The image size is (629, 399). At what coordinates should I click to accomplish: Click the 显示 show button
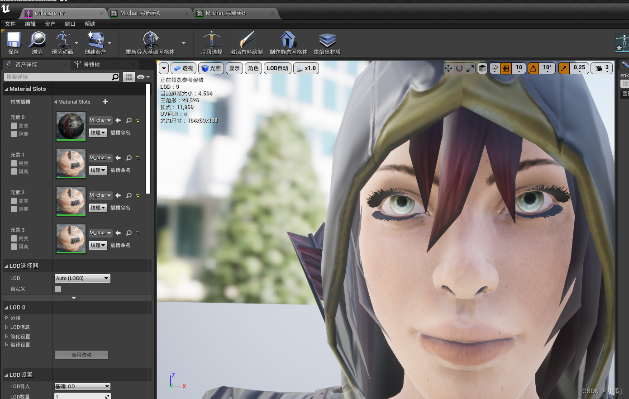[x=234, y=68]
